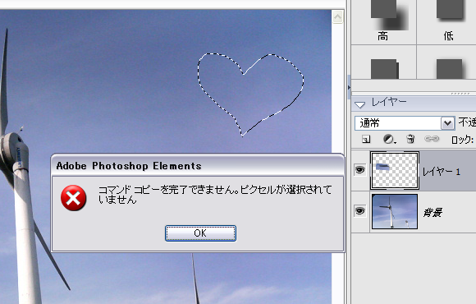Click the delete layer trash icon
This screenshot has width=476, height=304.
[410, 139]
